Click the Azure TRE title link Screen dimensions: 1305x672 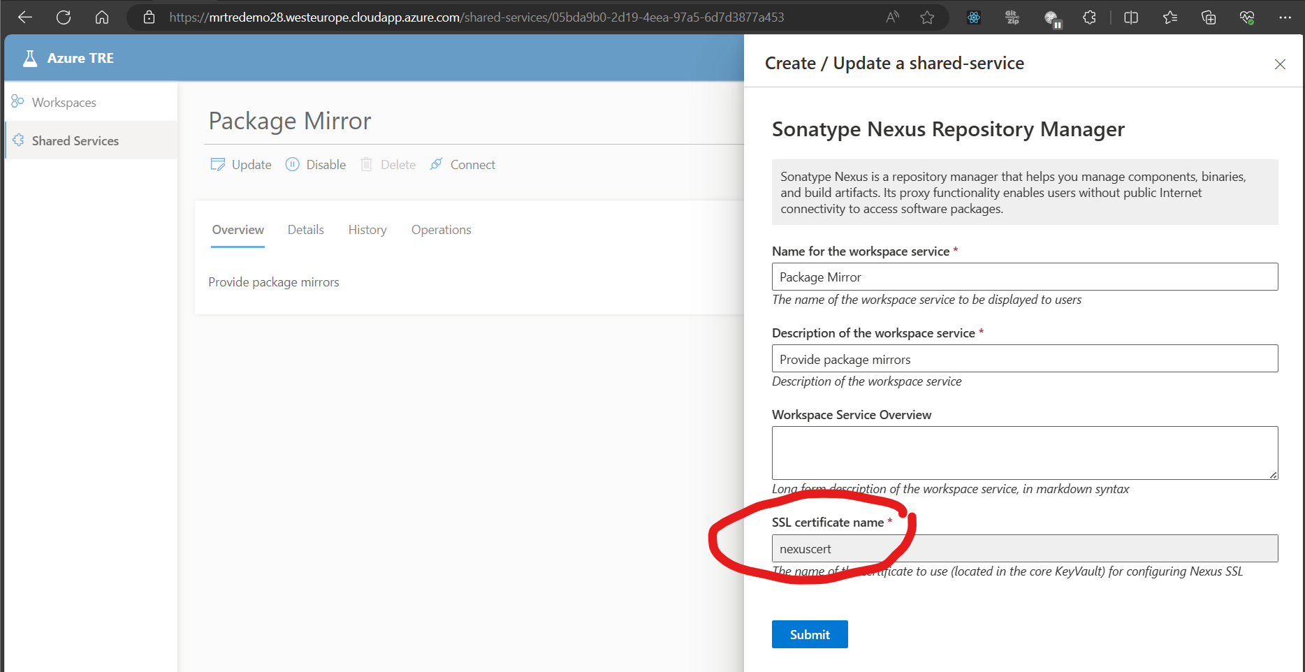click(x=80, y=58)
